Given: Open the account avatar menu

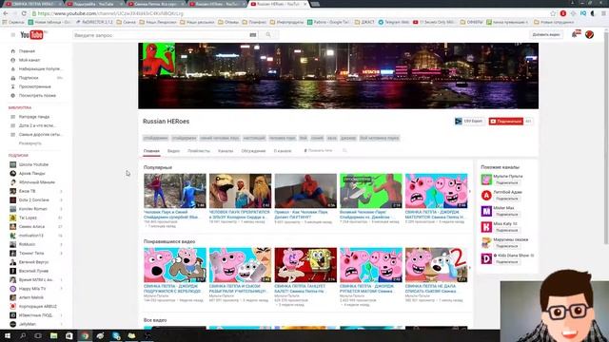Looking at the screenshot, I should pyautogui.click(x=589, y=34).
